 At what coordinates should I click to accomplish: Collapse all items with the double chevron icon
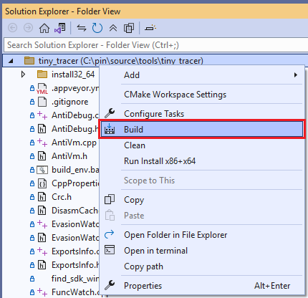click(x=113, y=28)
